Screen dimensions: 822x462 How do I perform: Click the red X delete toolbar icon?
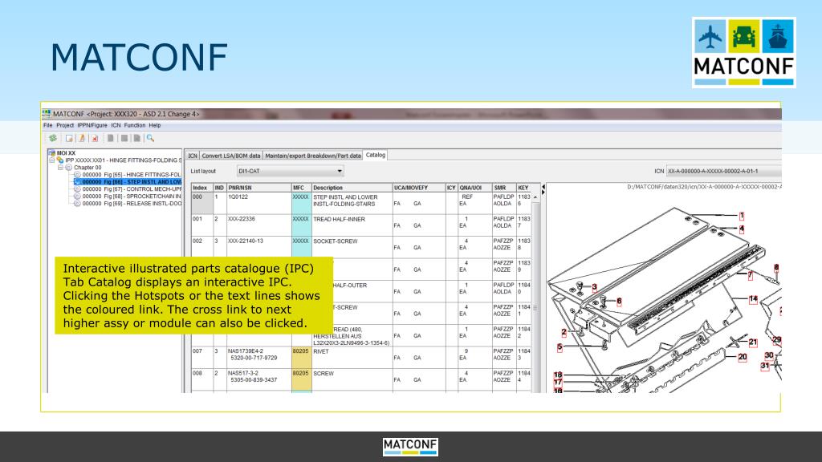coord(95,138)
